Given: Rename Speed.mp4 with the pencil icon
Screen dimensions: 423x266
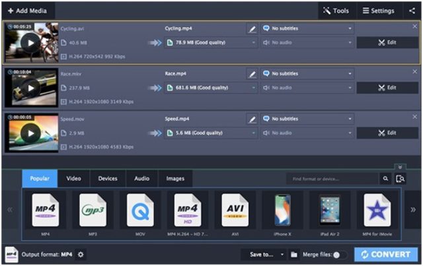Looking at the screenshot, I should pyautogui.click(x=252, y=119).
